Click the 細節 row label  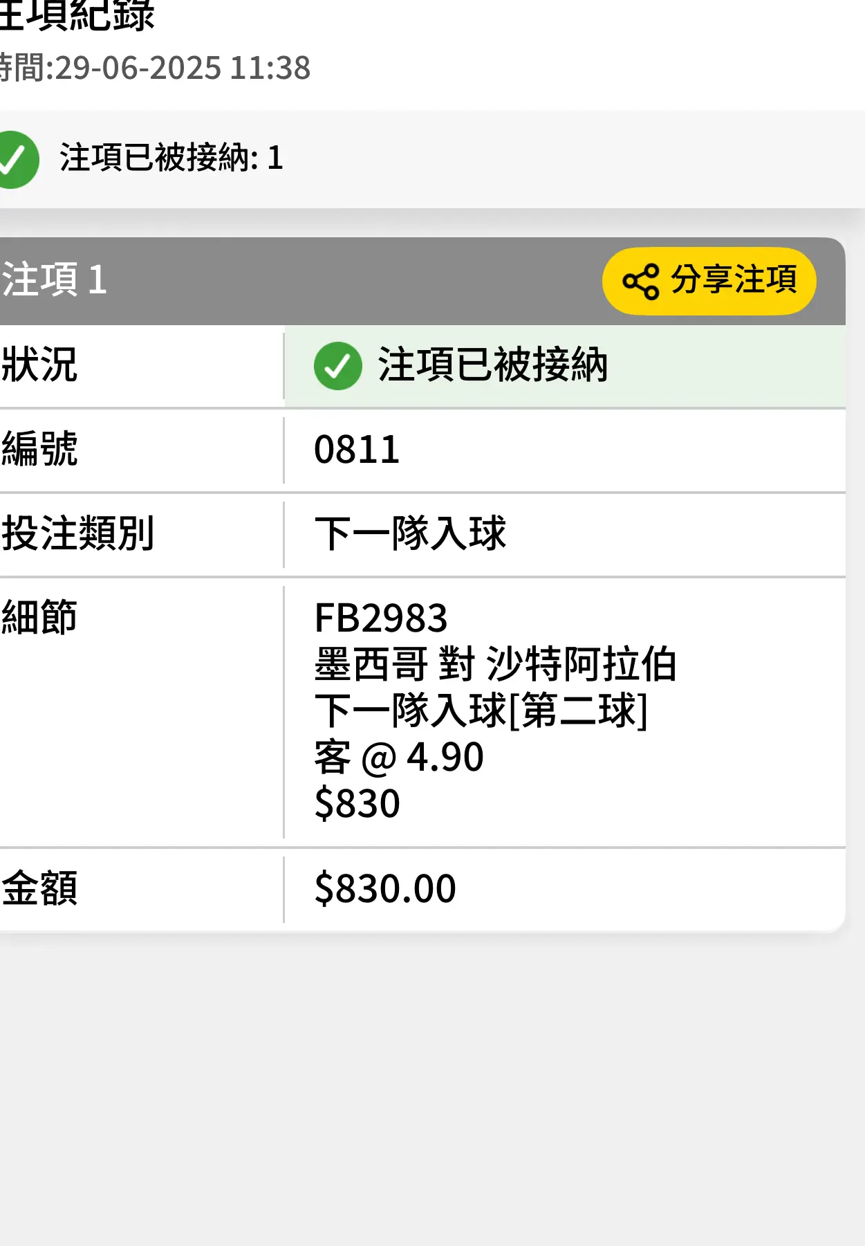coord(39,617)
